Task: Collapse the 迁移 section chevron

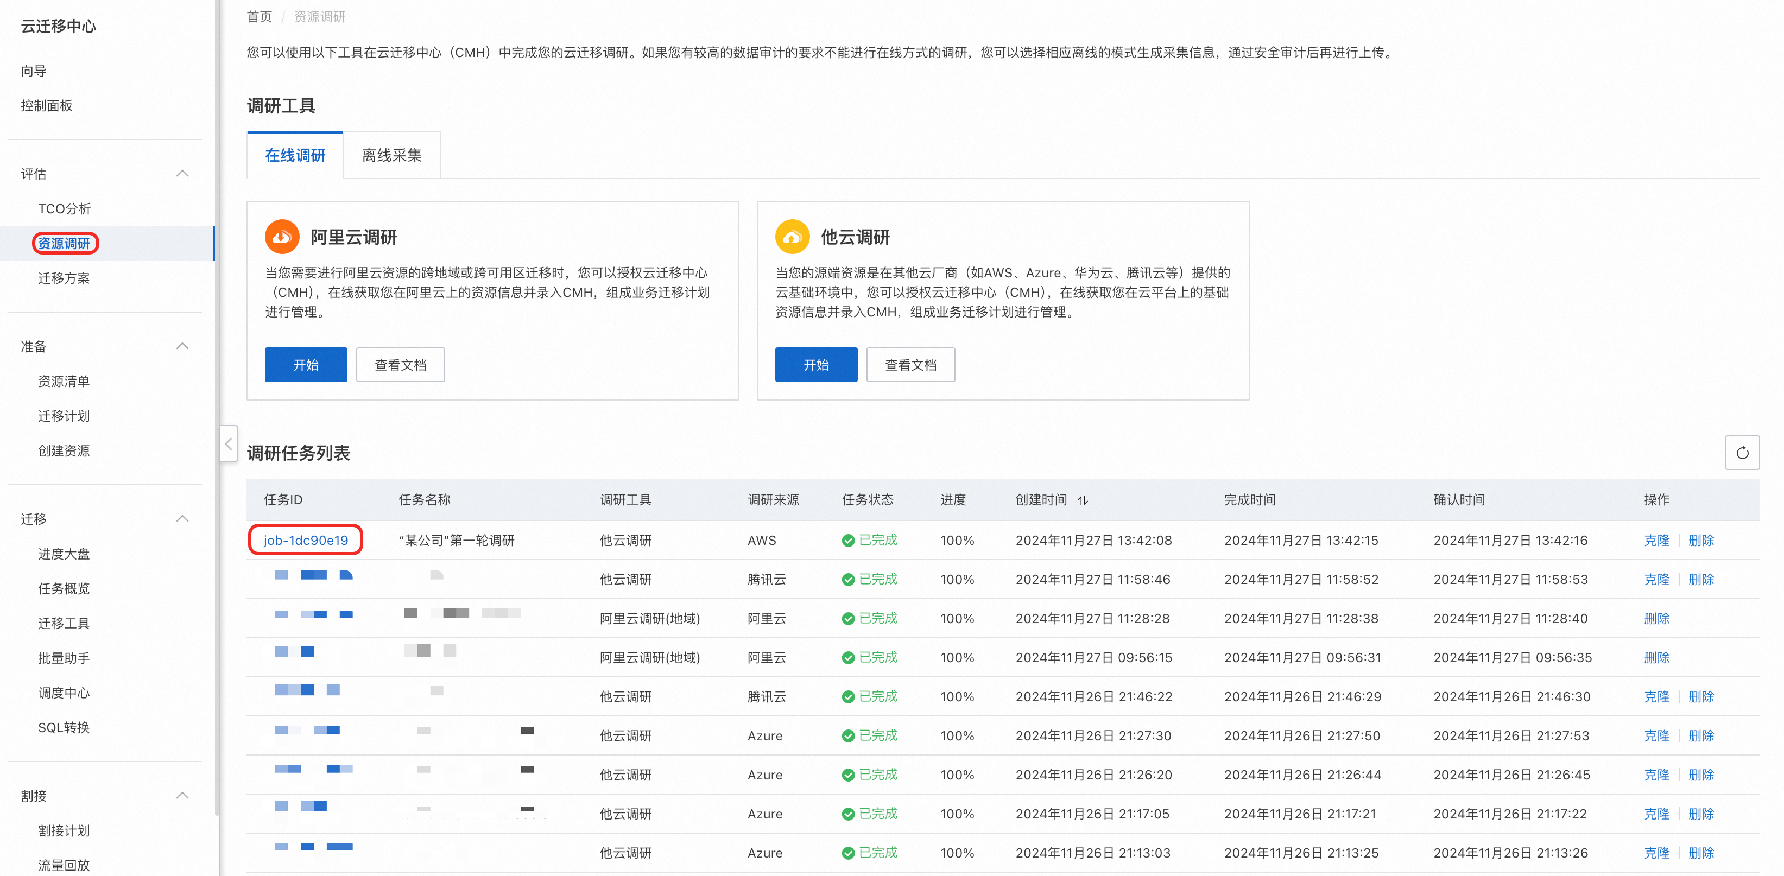Action: 183,519
